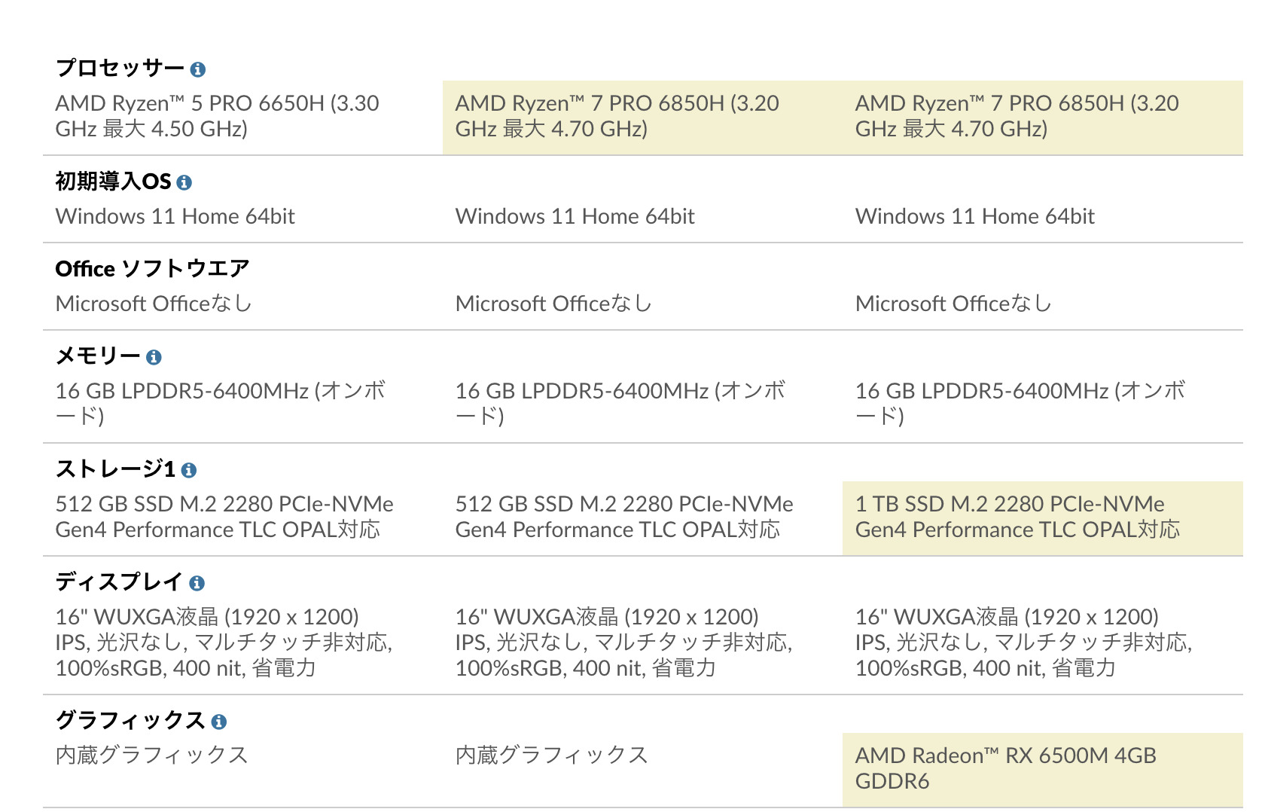Viewport: 1262px width, 812px height.
Task: Click first column Microsoft Officeなし
Action: coord(154,304)
